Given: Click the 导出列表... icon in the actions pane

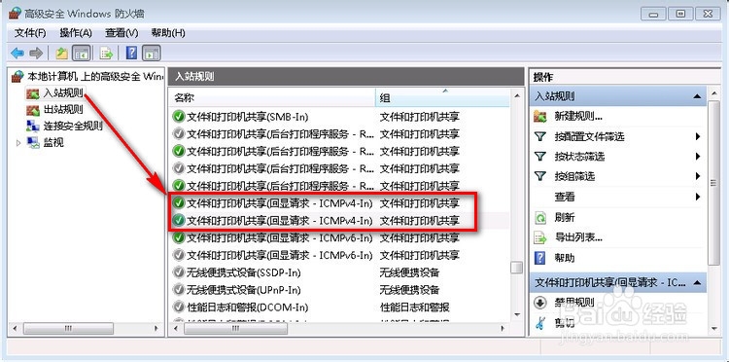Looking at the screenshot, I should (539, 237).
